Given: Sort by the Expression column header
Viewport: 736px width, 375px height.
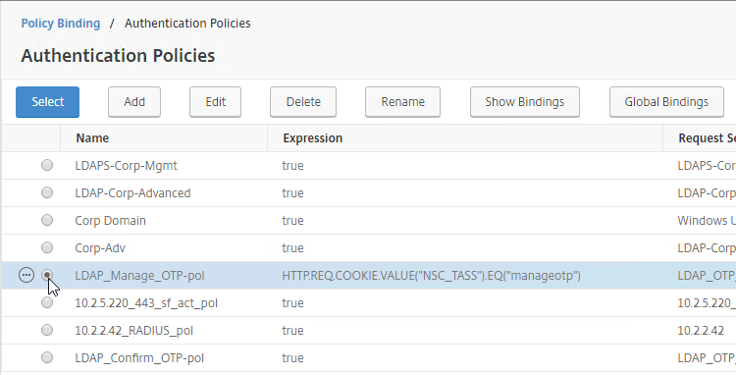Looking at the screenshot, I should pyautogui.click(x=313, y=138).
